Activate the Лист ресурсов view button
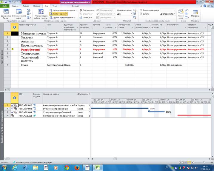This screenshot has height=171, width=214. [x=58, y=14]
